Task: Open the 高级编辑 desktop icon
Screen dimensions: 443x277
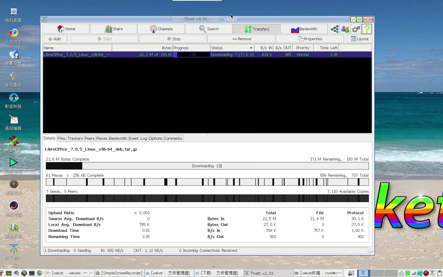Action: (x=13, y=123)
